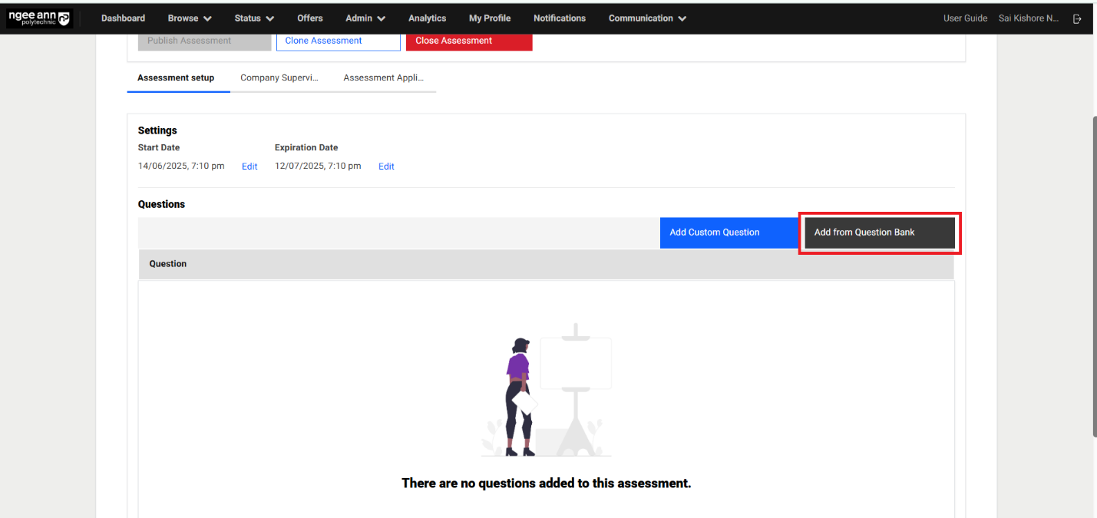
Task: Open My Profile
Action: [489, 18]
